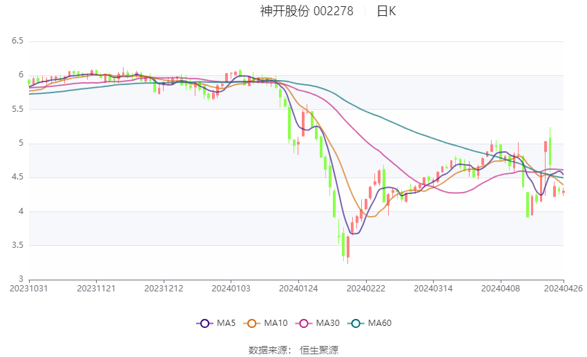Toggle the MA5 series via its label

pos(227,322)
